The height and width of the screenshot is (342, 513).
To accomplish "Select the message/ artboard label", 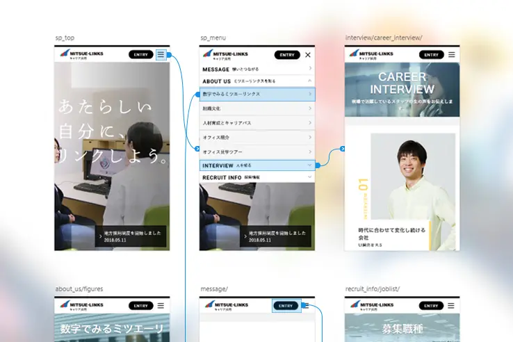I will [x=214, y=289].
